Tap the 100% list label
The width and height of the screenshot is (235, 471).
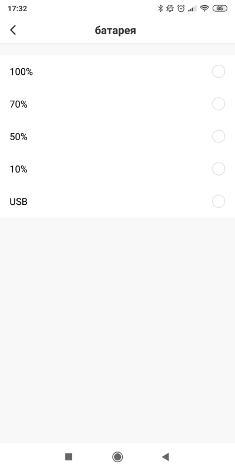click(21, 72)
